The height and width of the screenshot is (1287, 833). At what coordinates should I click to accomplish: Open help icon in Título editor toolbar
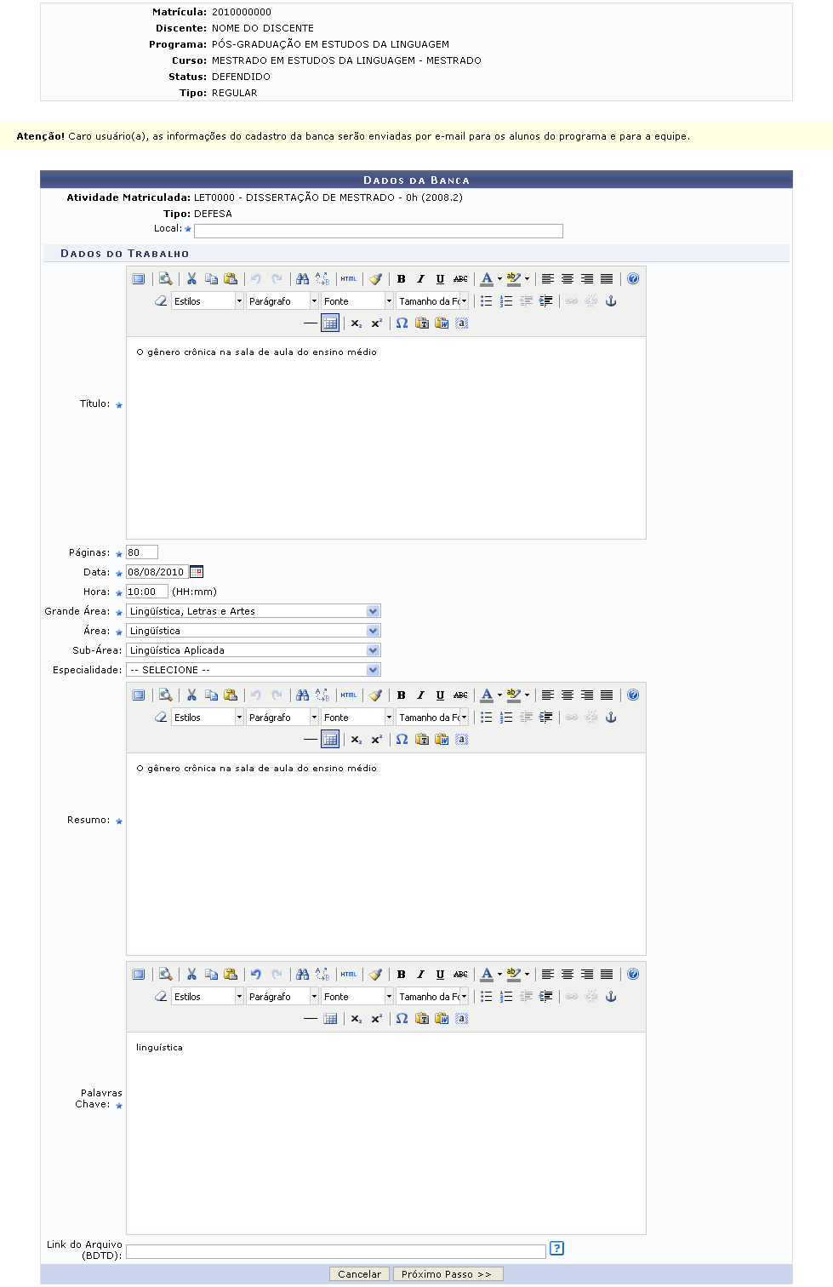coord(633,279)
